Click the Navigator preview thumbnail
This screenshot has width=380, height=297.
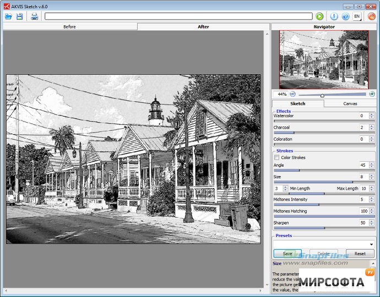pos(323,61)
